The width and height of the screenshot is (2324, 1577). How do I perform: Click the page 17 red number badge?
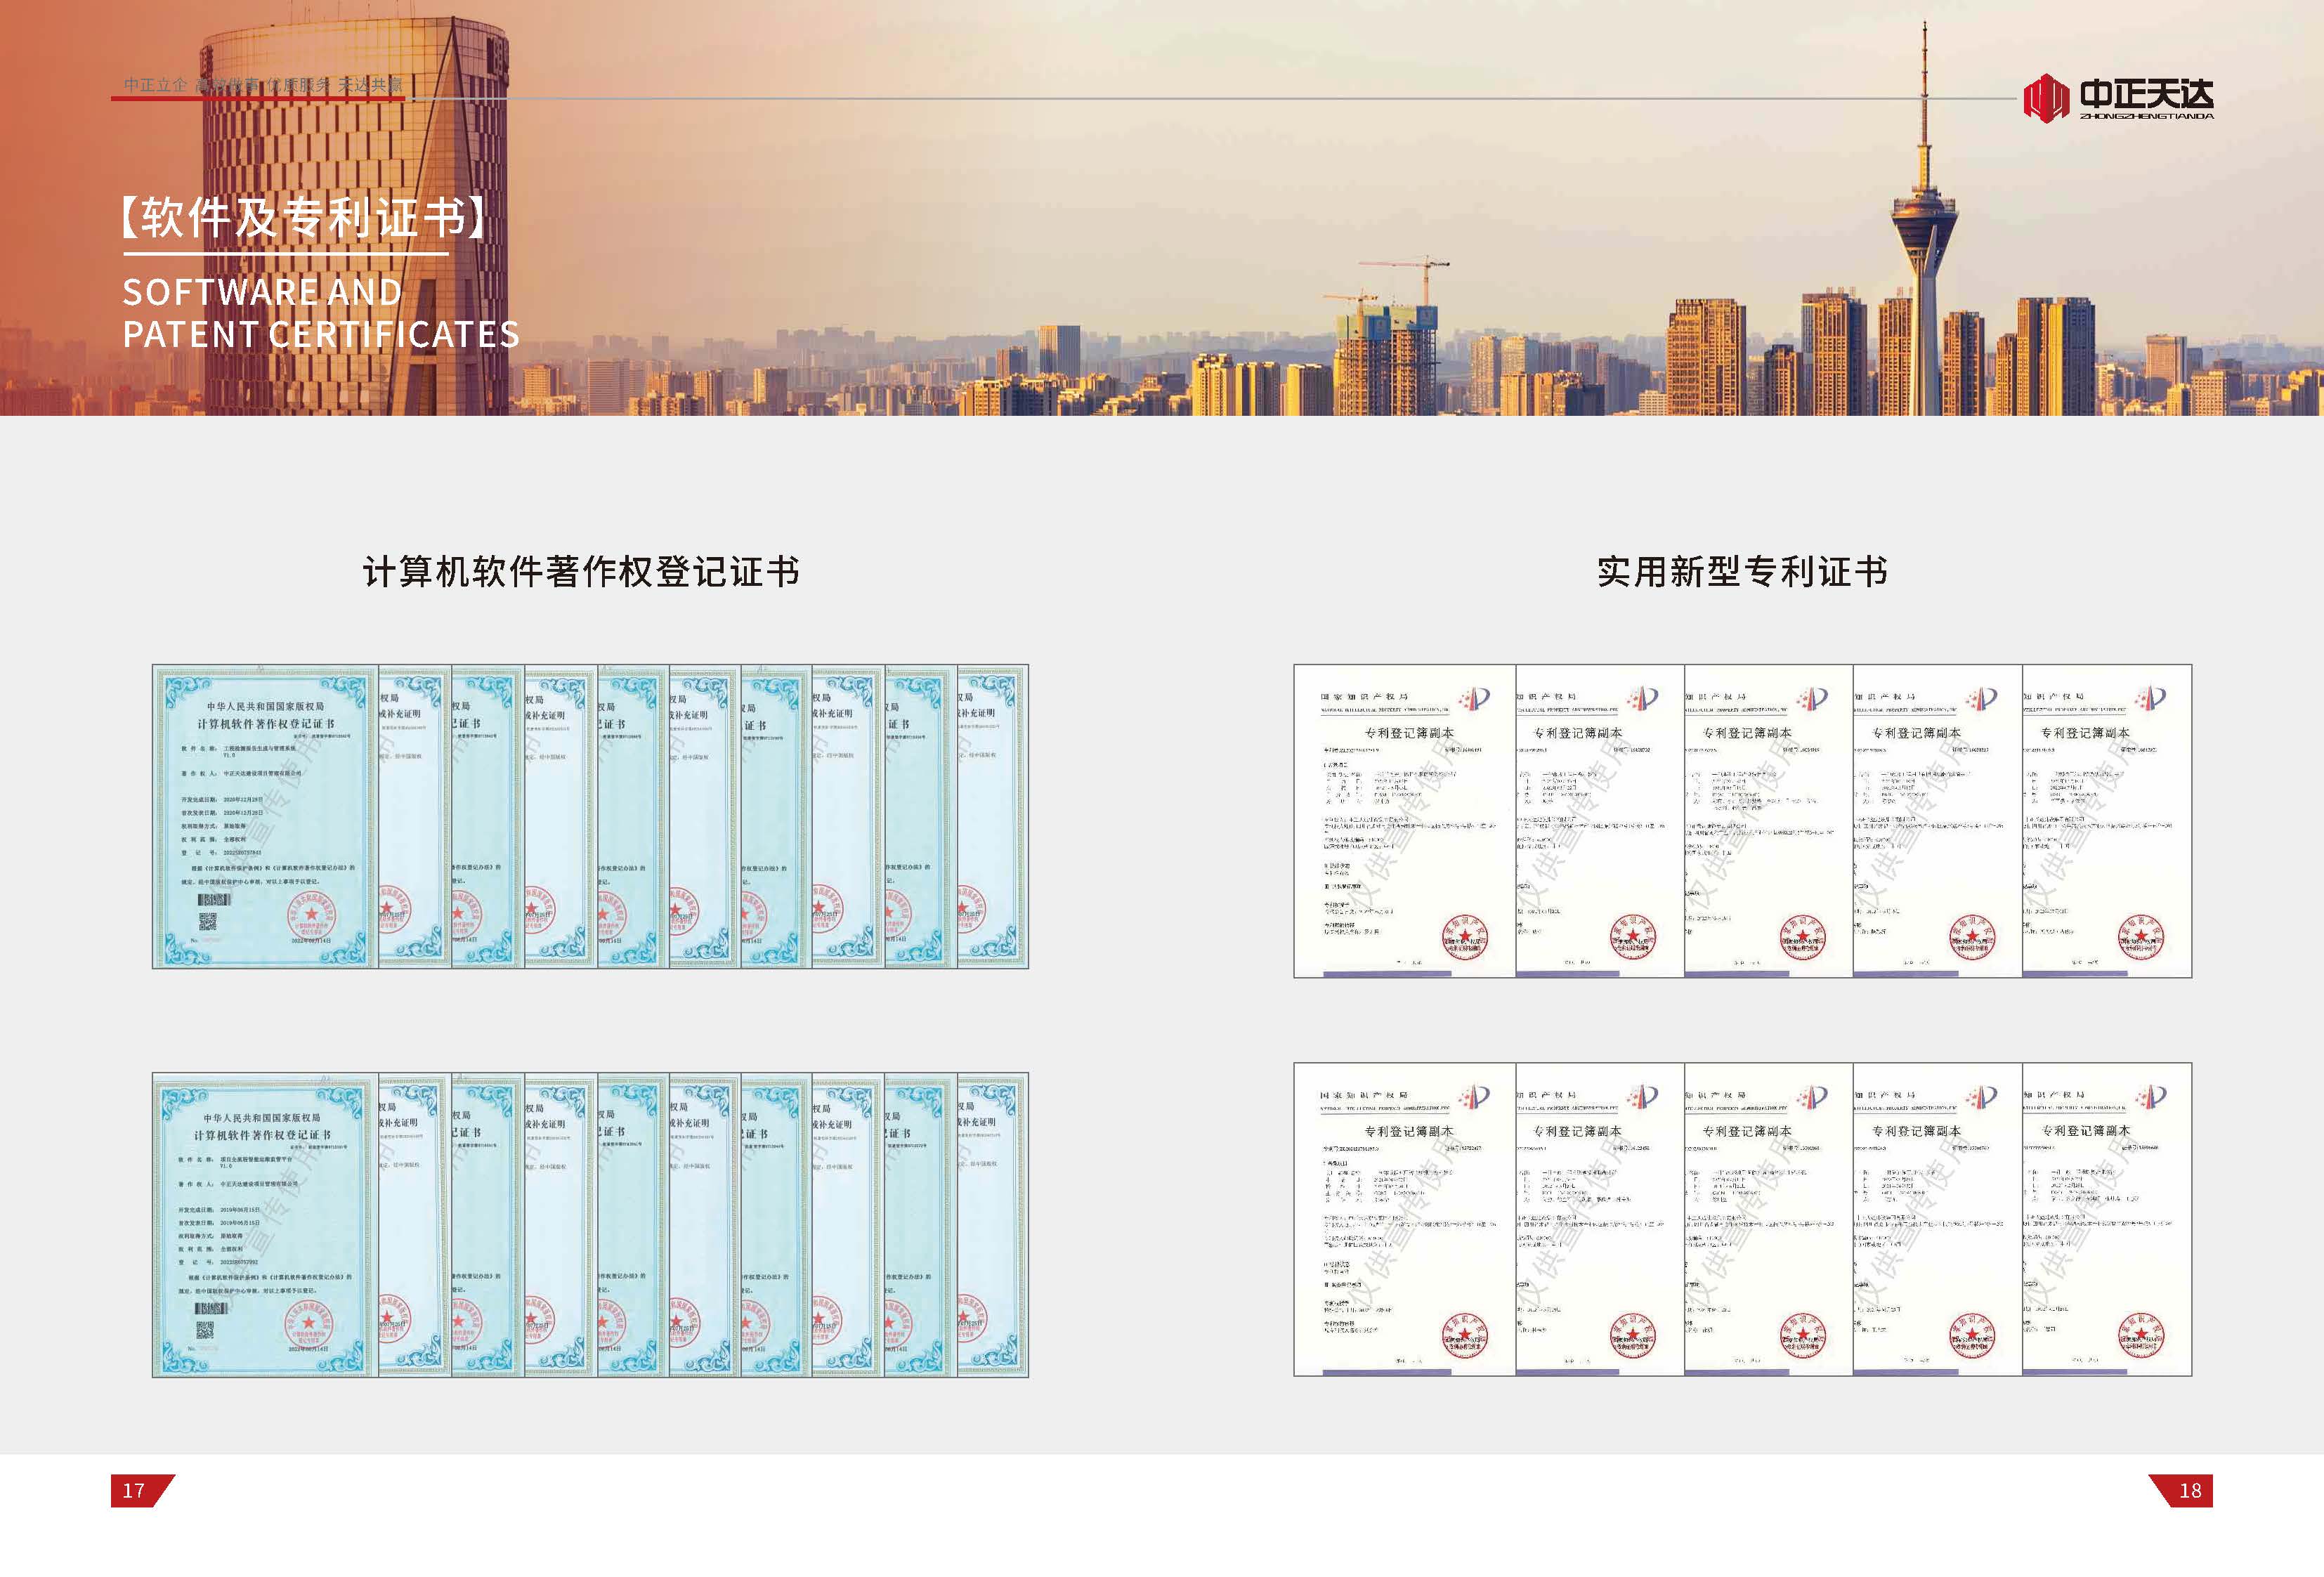(135, 1490)
